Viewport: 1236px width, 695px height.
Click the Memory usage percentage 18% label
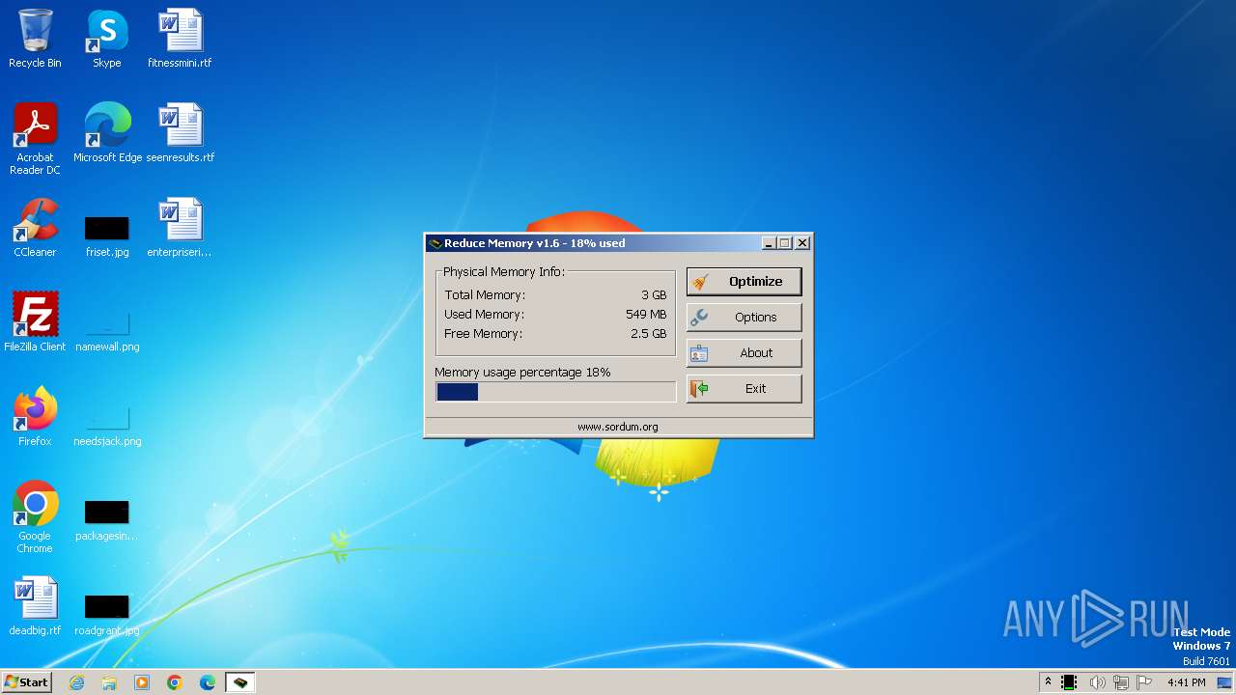pyautogui.click(x=522, y=373)
